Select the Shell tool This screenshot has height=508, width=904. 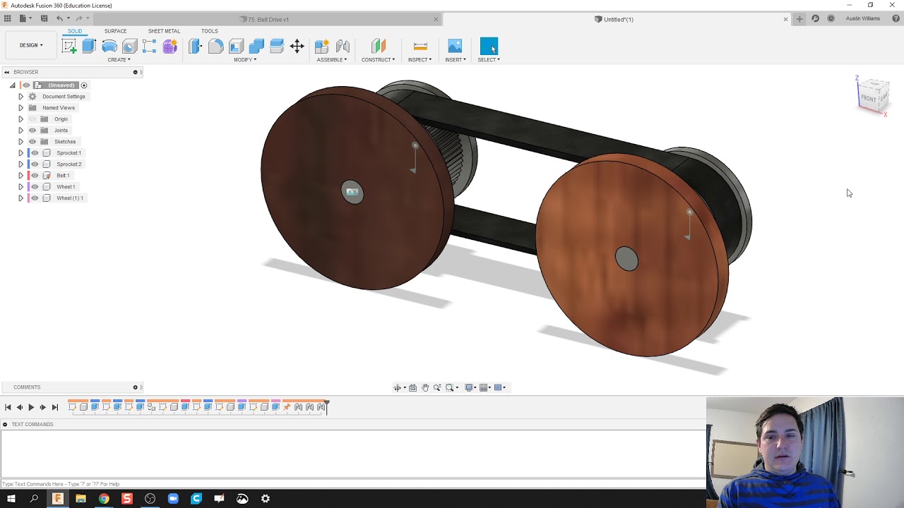coord(236,47)
